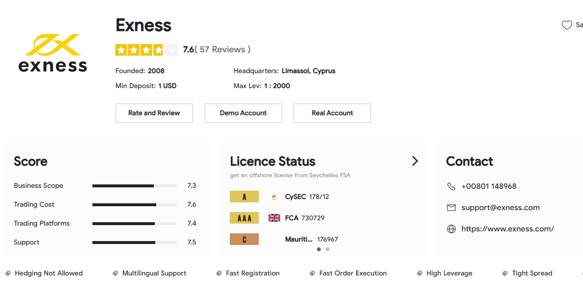Click the Trading Platforms score bar

tap(135, 224)
